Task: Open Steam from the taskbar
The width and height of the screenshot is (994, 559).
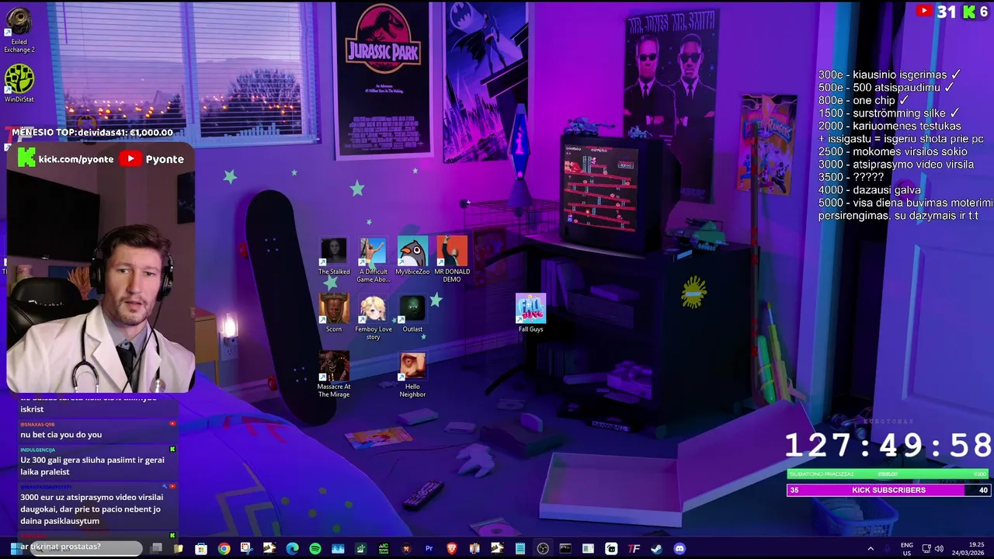Action: coord(656,549)
